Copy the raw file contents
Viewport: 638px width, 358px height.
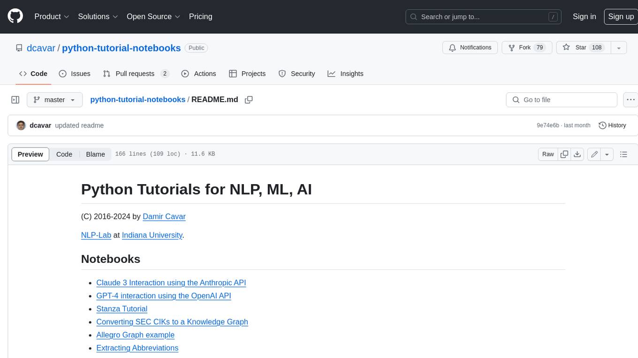[x=564, y=154]
